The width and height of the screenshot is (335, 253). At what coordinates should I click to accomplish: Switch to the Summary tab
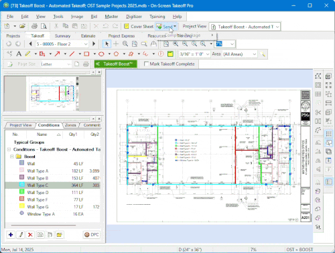click(62, 36)
